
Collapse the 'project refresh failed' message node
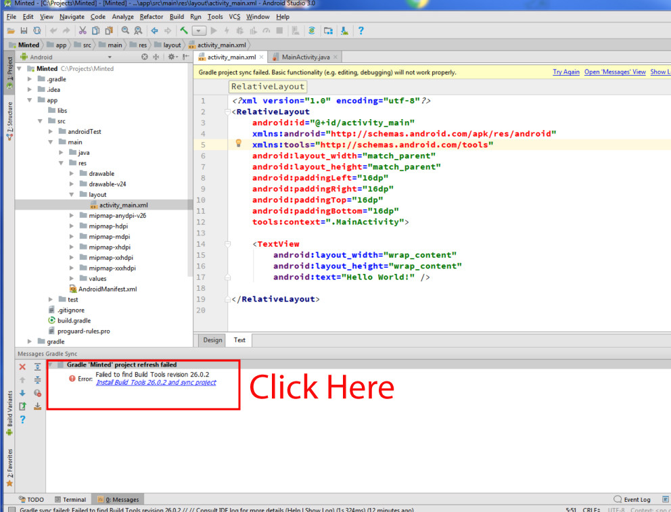pos(51,365)
